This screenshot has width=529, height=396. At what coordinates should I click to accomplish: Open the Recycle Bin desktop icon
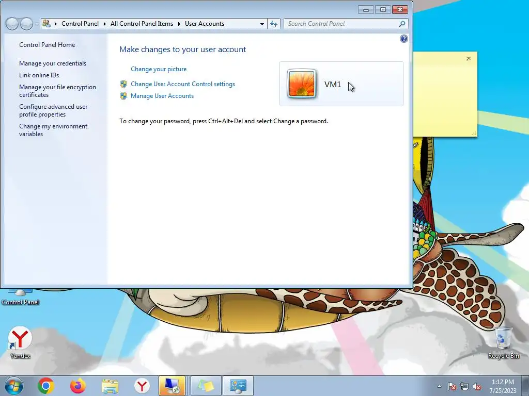[503, 342]
